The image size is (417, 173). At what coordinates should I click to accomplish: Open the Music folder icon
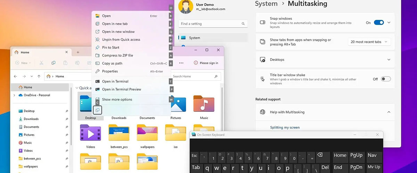click(x=204, y=104)
